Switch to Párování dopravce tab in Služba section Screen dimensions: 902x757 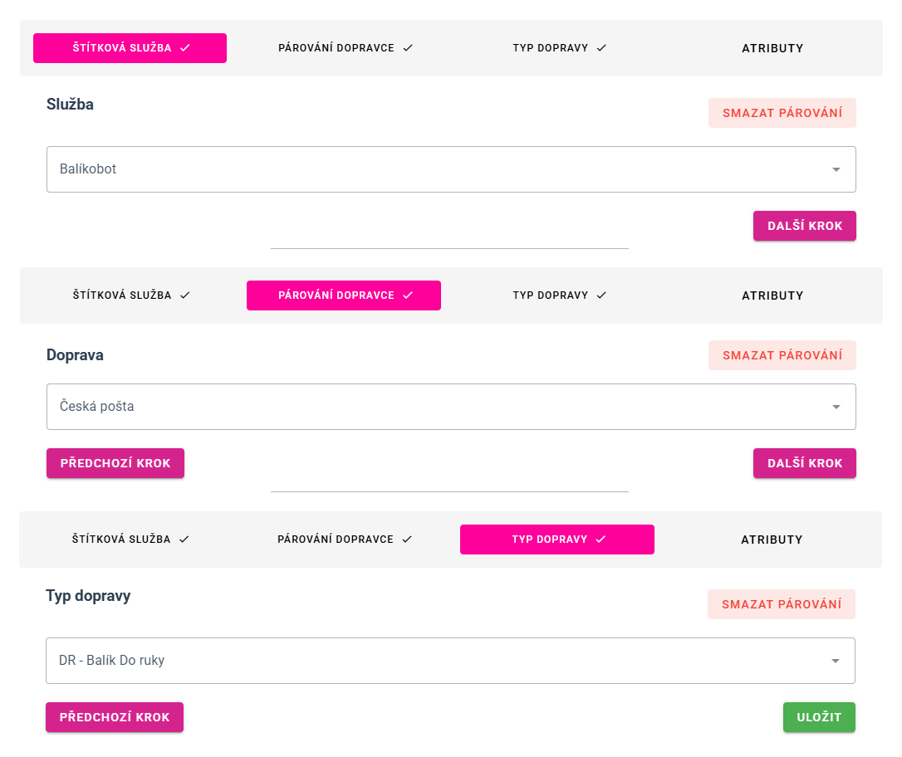[344, 48]
